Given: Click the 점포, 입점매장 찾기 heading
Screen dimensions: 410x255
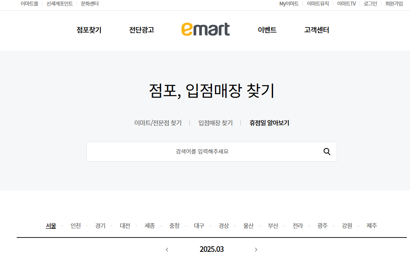Looking at the screenshot, I should click(211, 91).
